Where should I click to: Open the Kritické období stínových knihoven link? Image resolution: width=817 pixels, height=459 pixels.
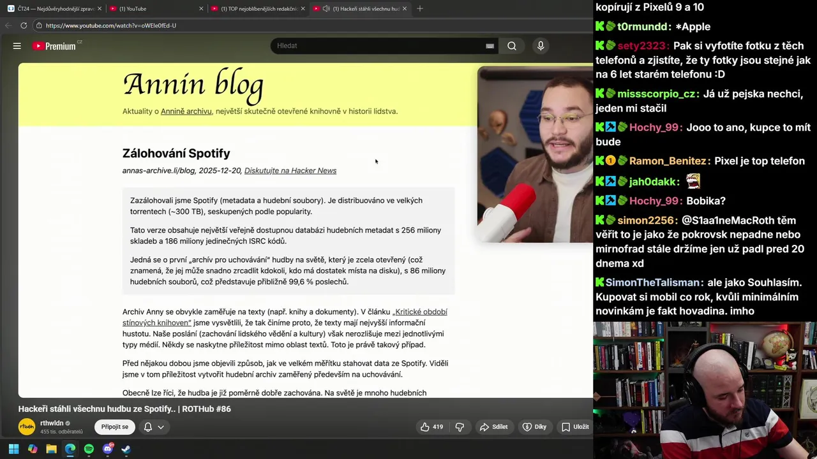285,317
